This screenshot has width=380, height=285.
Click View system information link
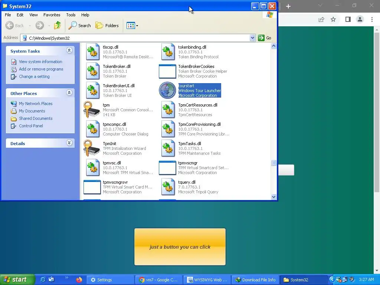pos(40,62)
